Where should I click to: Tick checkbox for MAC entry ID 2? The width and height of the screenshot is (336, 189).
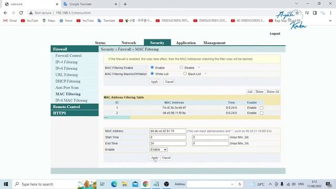261,113
